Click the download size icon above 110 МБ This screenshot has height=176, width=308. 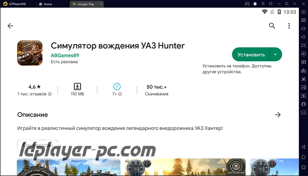coord(77,87)
